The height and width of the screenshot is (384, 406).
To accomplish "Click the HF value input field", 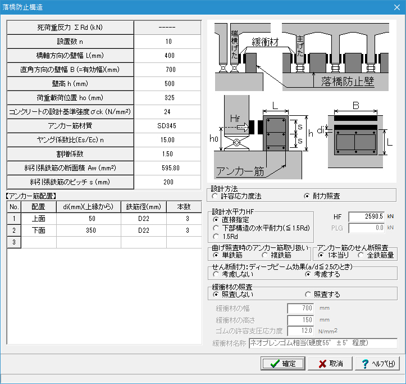I will [x=366, y=216].
